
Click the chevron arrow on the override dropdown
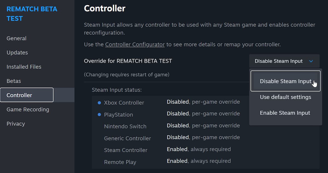coord(311,61)
